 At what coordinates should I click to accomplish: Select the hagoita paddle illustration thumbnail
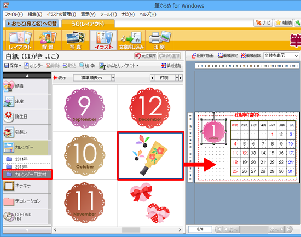[150, 156]
